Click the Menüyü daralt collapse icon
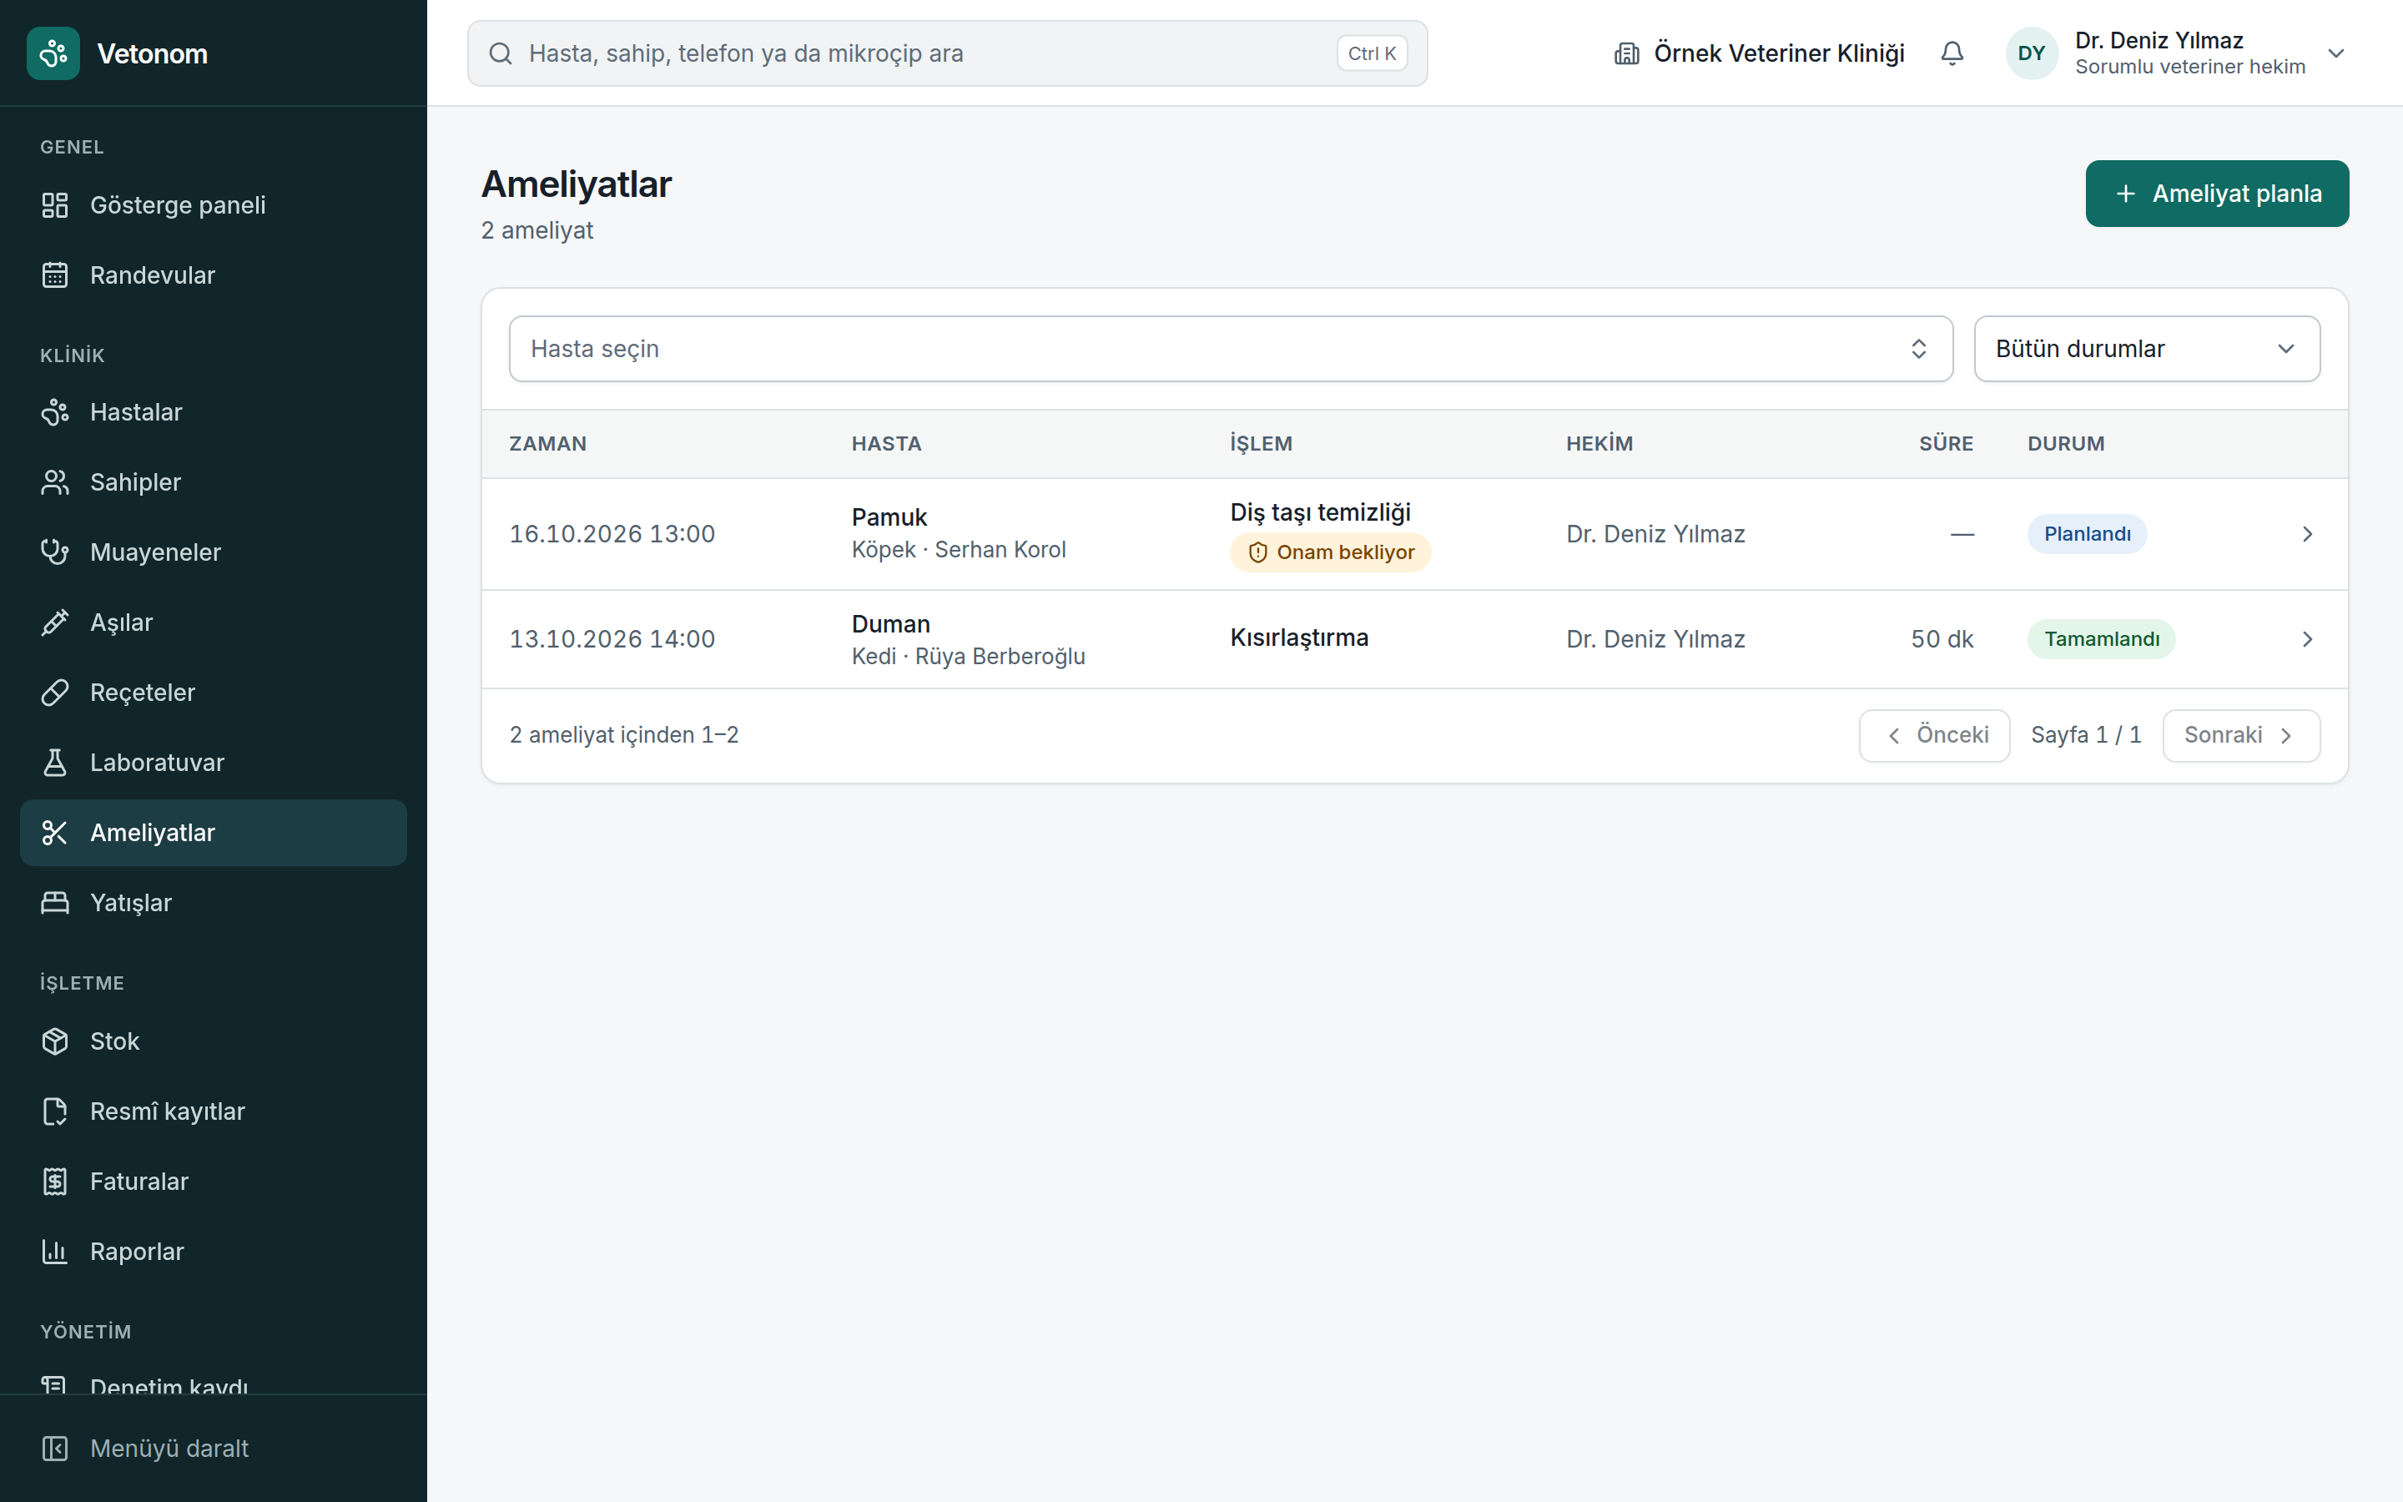The width and height of the screenshot is (2403, 1502). point(54,1449)
